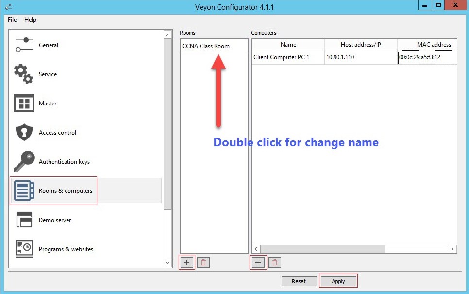Viewport: 469px width, 294px height.
Task: Open the Master settings section
Action: pyautogui.click(x=48, y=103)
